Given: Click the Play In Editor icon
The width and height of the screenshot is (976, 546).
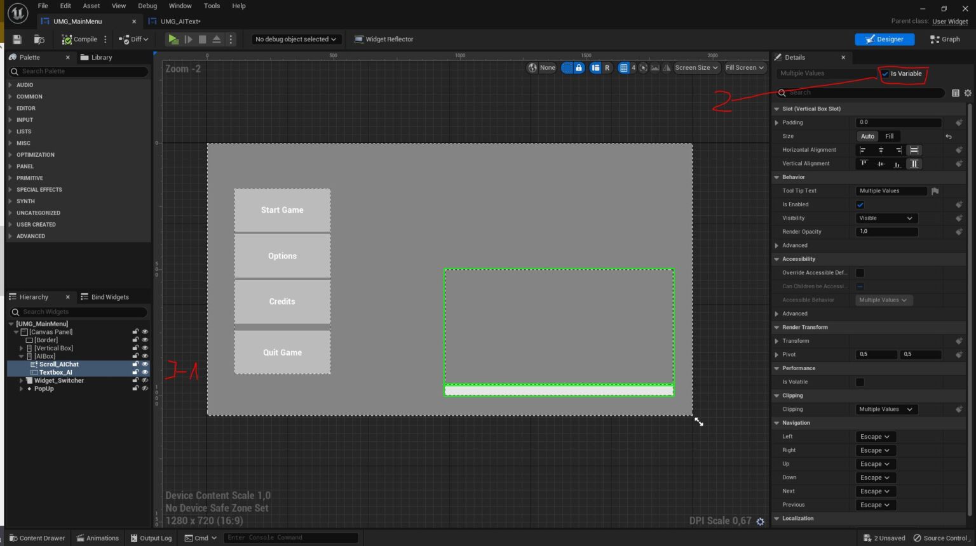Looking at the screenshot, I should pyautogui.click(x=173, y=39).
